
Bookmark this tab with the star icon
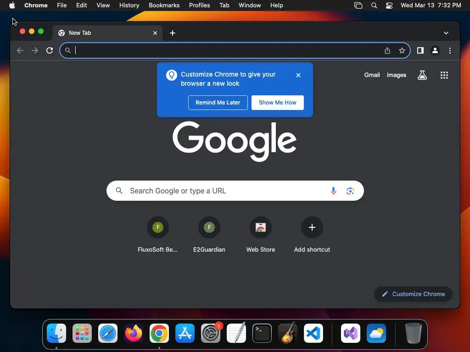pyautogui.click(x=402, y=50)
